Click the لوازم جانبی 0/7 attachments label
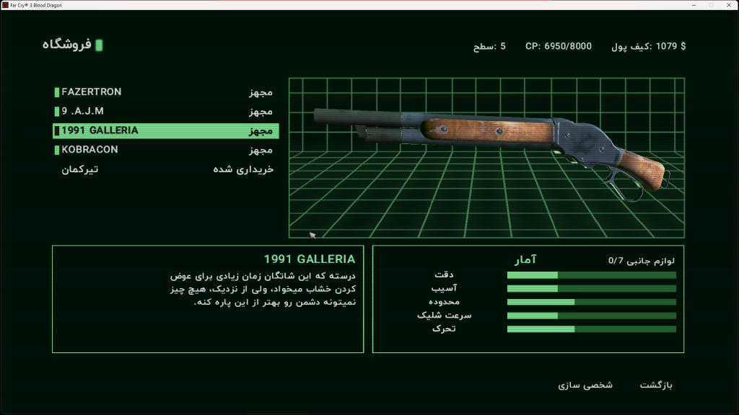Image resolution: width=739 pixels, height=415 pixels. pyautogui.click(x=641, y=260)
